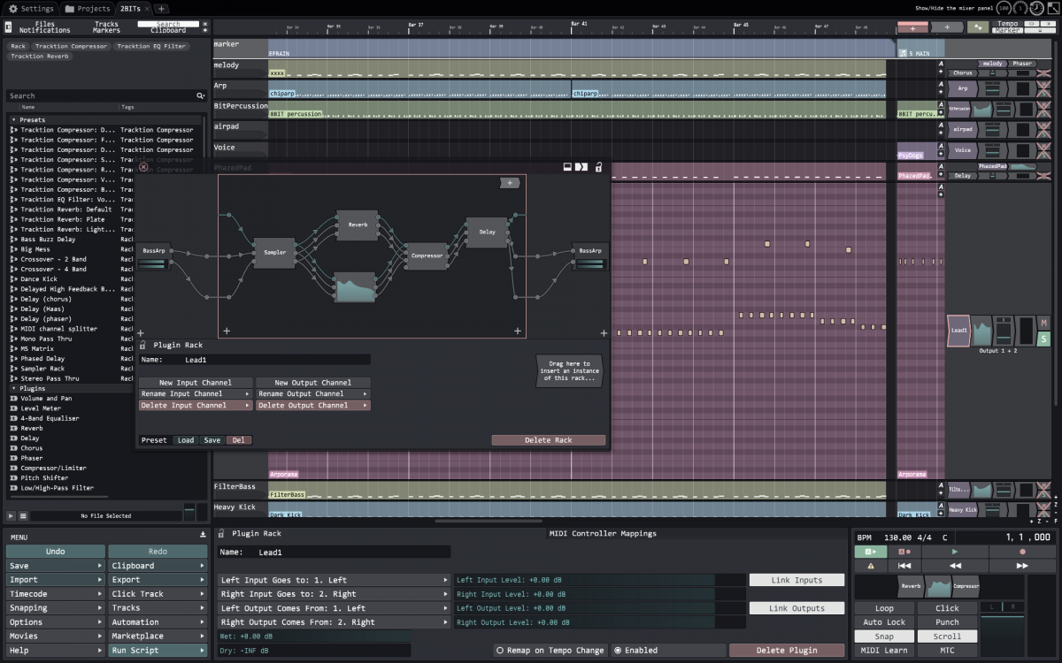This screenshot has height=663, width=1062.
Task: Select Remap on Tempo Change option
Action: click(550, 651)
